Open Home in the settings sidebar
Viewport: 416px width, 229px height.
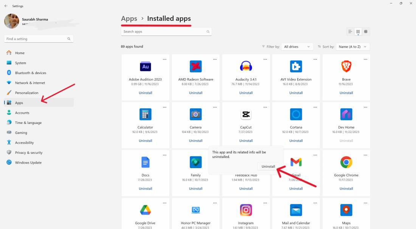[39, 53]
